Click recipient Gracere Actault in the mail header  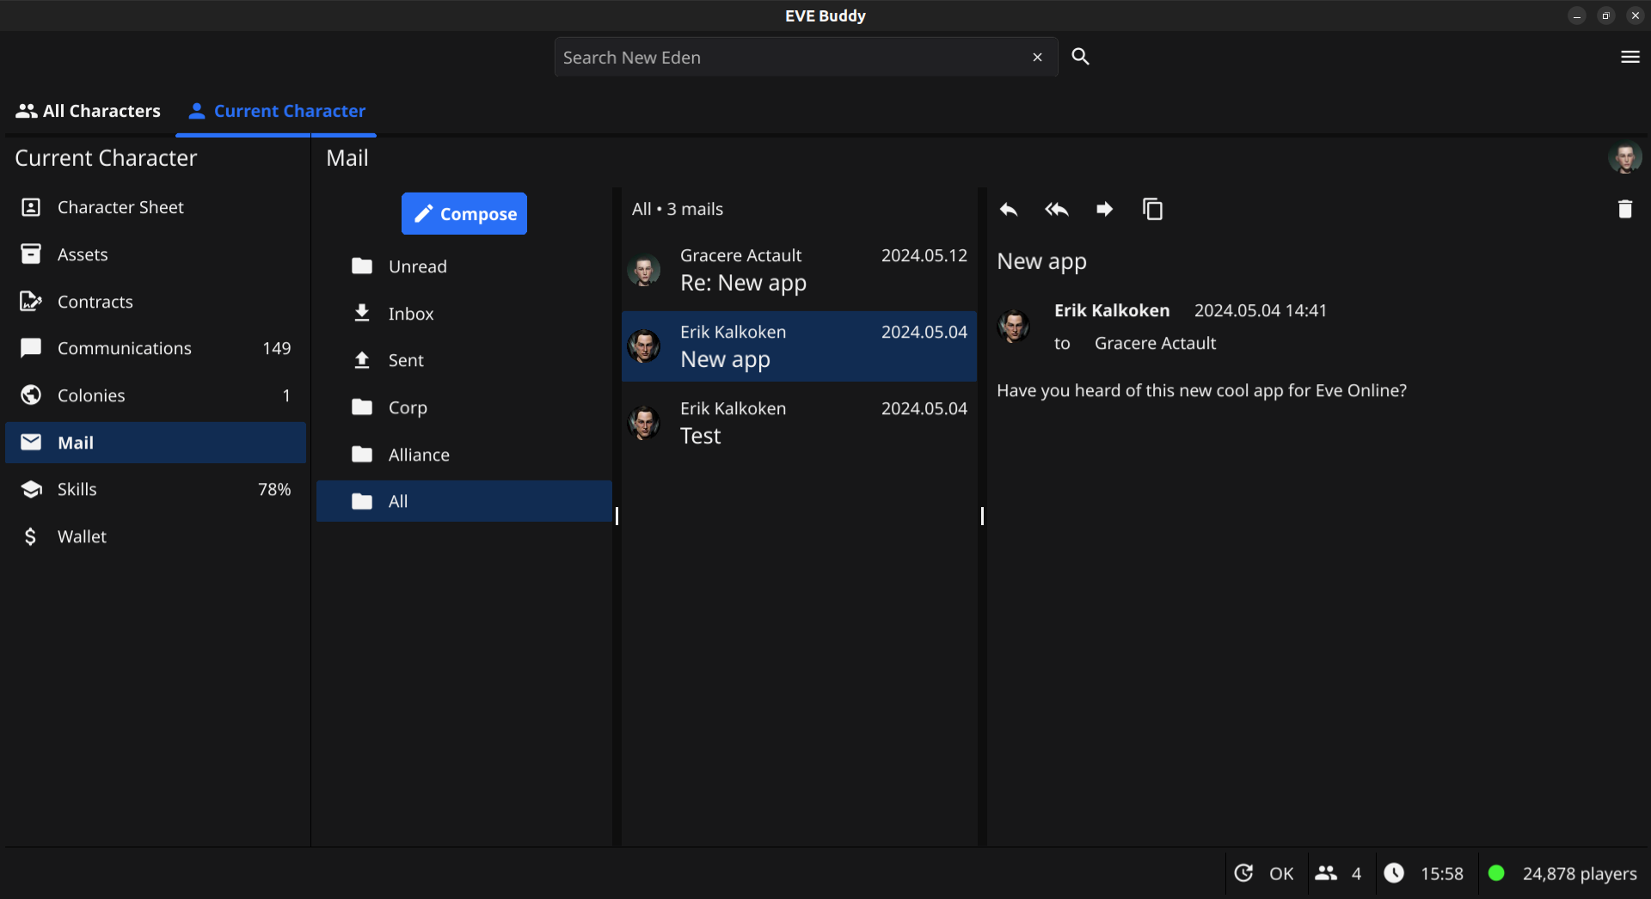1155,343
